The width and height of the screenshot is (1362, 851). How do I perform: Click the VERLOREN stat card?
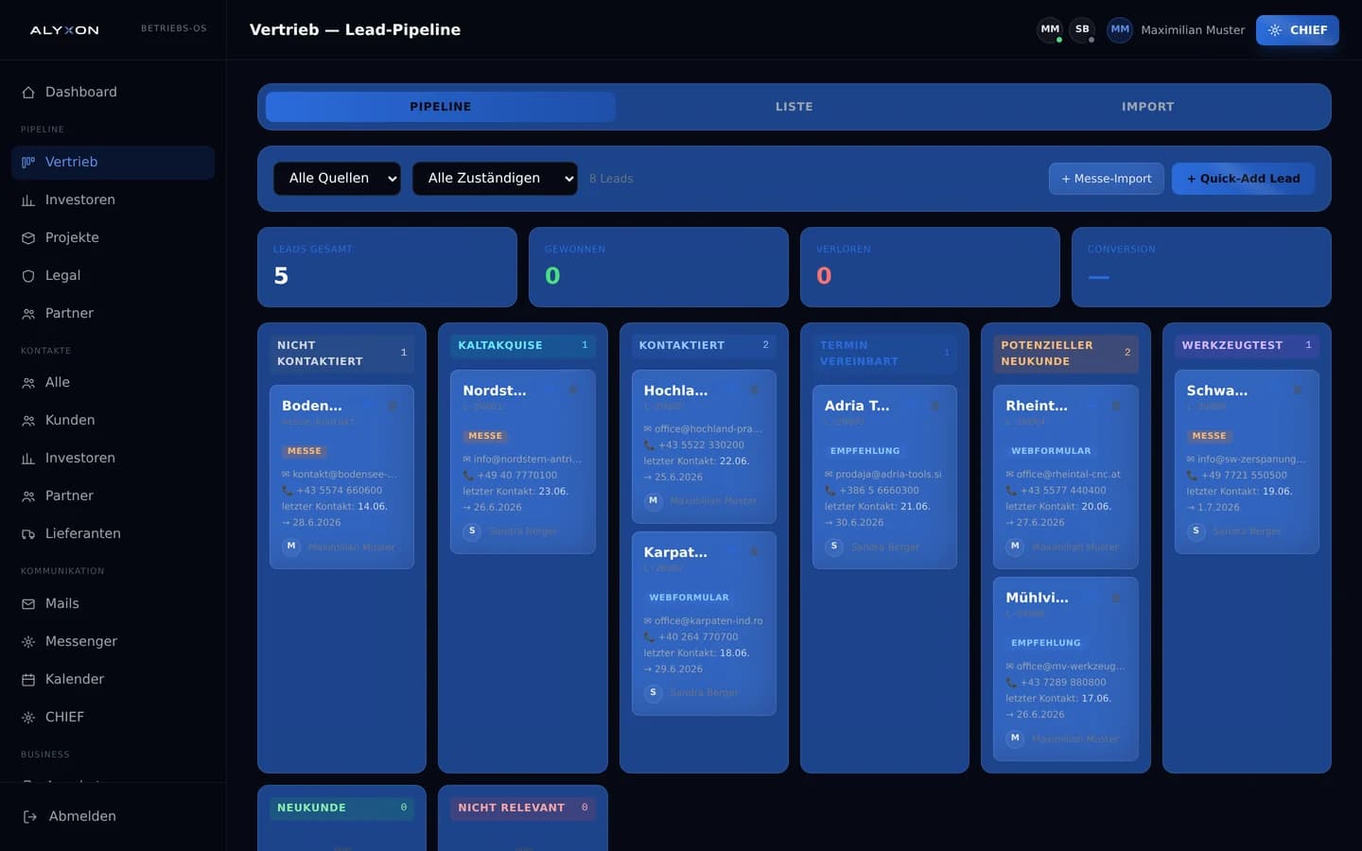pyautogui.click(x=930, y=267)
